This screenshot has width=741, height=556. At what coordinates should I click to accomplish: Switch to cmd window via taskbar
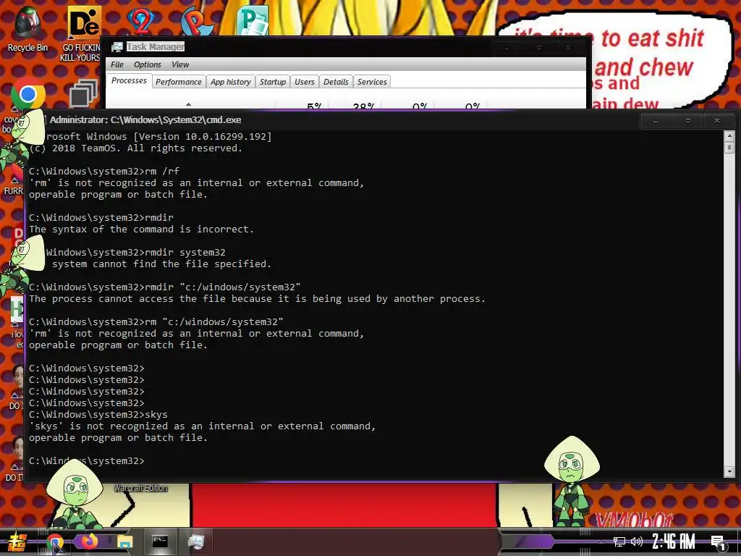point(160,542)
